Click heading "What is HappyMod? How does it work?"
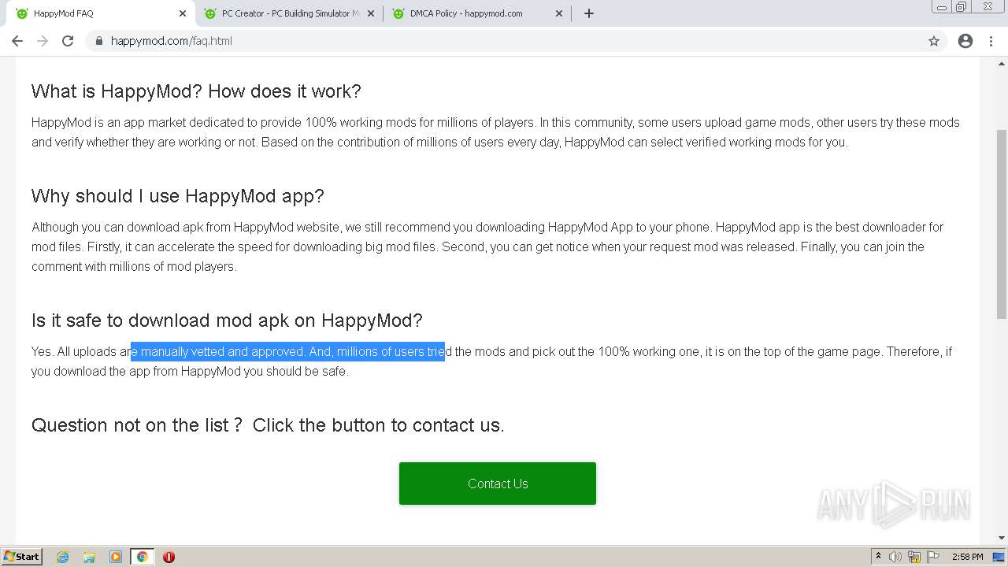The image size is (1008, 567). click(x=196, y=91)
